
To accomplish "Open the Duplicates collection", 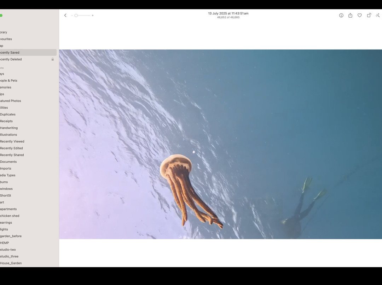I will pyautogui.click(x=8, y=114).
